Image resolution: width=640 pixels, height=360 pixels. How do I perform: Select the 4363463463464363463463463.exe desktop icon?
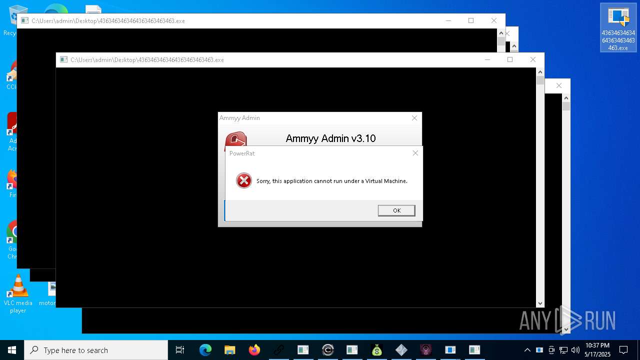618,28
